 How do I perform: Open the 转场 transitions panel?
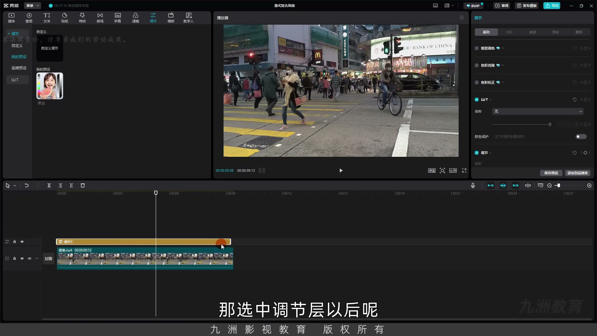click(x=100, y=18)
